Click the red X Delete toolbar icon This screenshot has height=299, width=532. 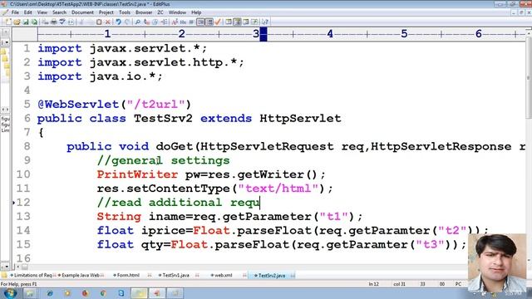tap(107, 22)
